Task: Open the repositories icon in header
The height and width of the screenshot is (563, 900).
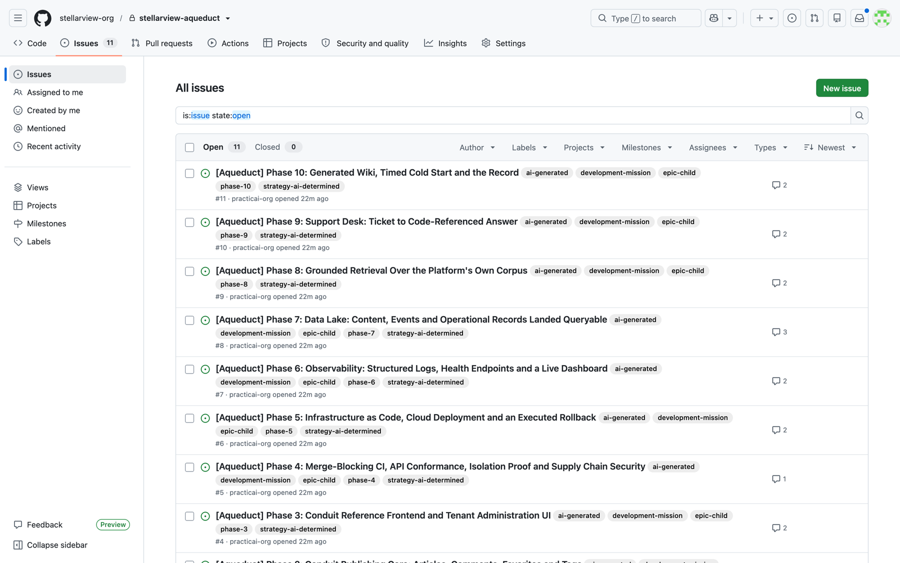Action: pos(837,18)
